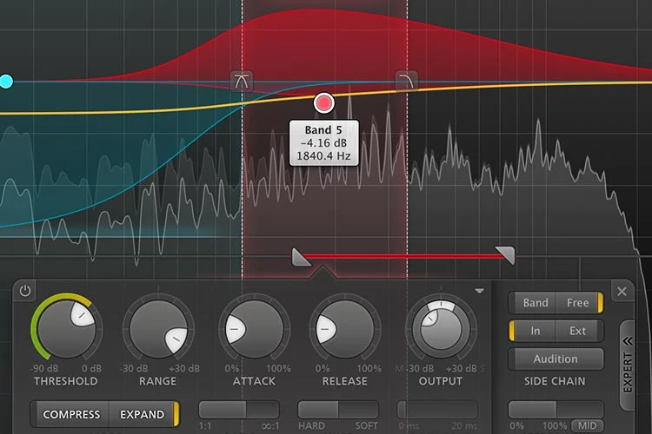Switch mode to COMPRESS
The image size is (652, 434).
71,414
